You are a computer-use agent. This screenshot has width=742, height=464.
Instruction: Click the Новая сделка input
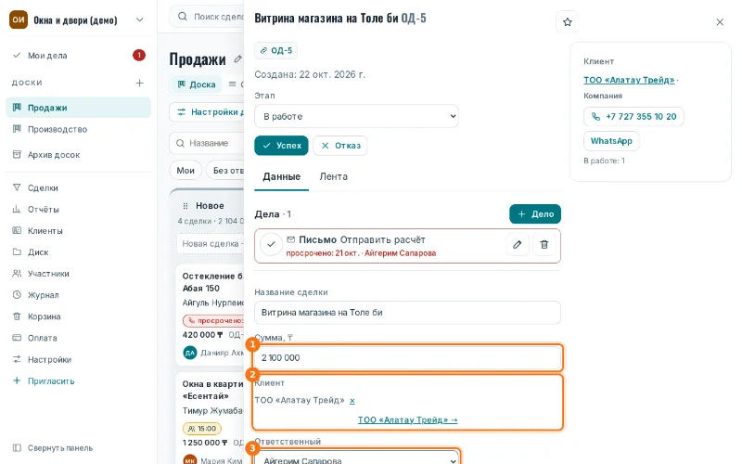tap(211, 244)
